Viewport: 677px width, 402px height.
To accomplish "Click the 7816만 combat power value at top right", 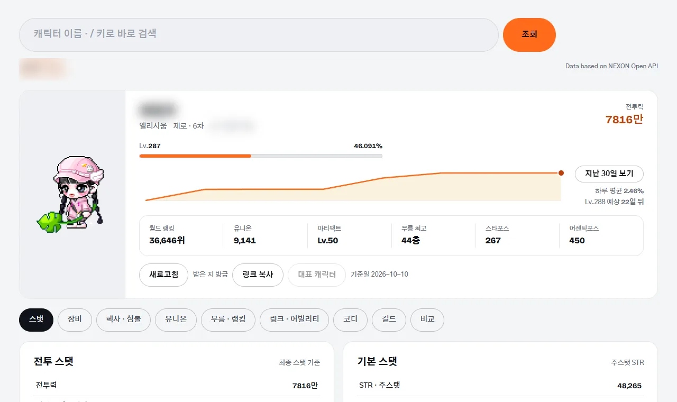I will (625, 120).
